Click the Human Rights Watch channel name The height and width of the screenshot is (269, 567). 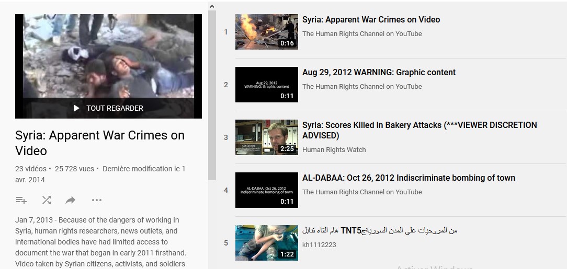(x=334, y=150)
